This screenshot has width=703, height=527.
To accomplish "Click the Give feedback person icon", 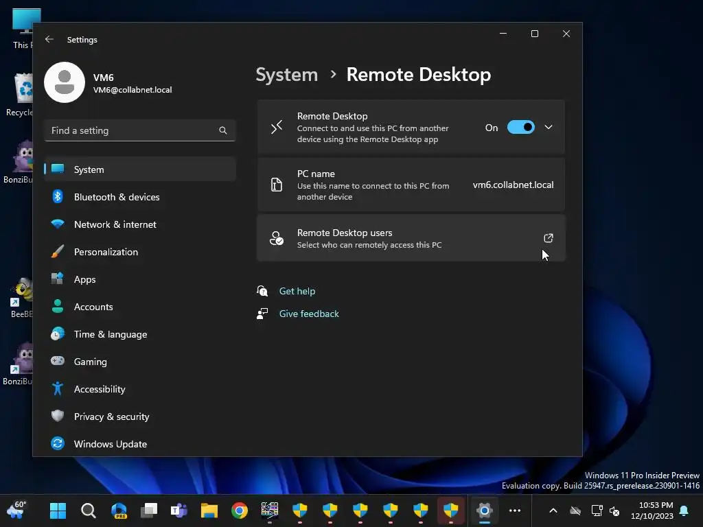I will (x=262, y=314).
